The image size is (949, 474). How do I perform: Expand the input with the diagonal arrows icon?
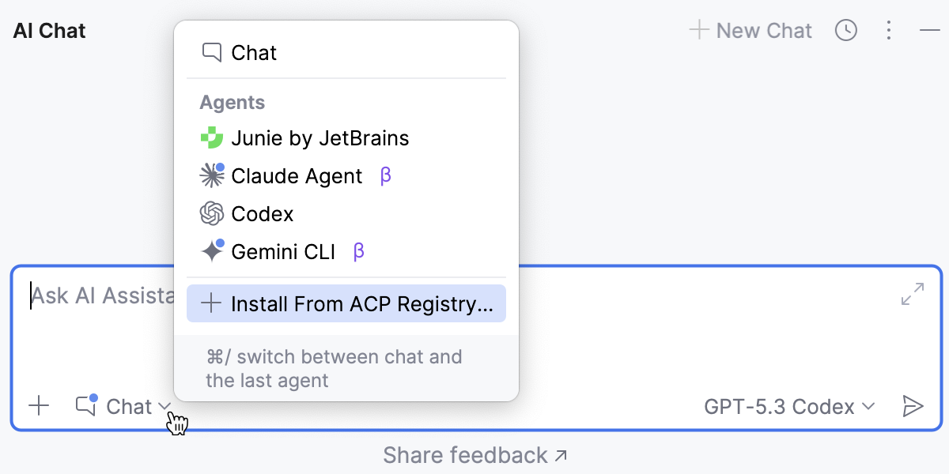pos(913,293)
